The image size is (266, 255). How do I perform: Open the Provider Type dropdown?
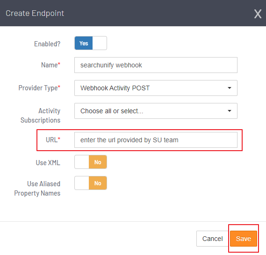click(156, 88)
